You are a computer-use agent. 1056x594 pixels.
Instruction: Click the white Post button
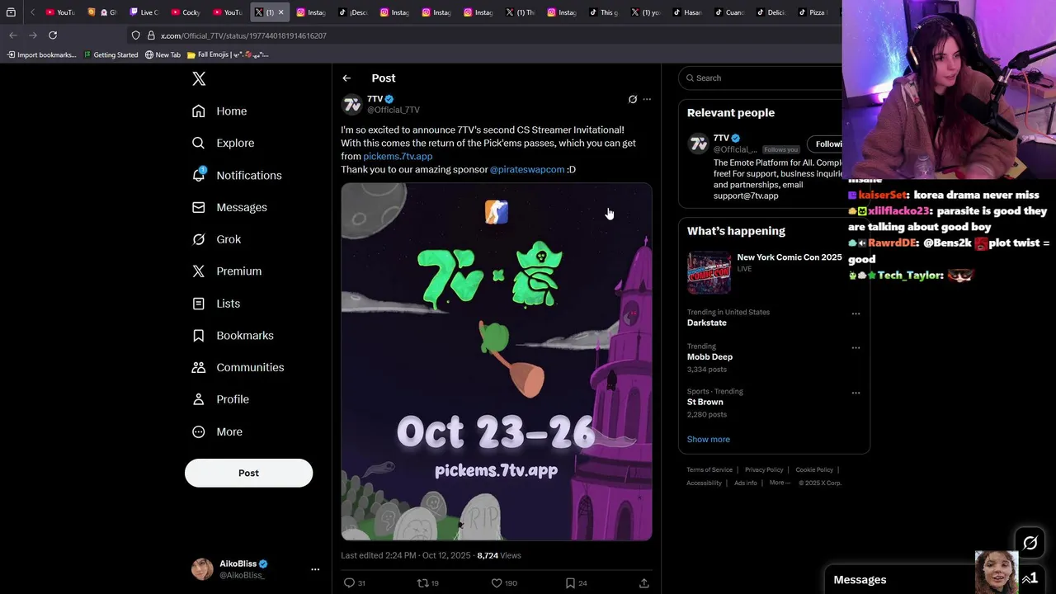click(x=248, y=473)
